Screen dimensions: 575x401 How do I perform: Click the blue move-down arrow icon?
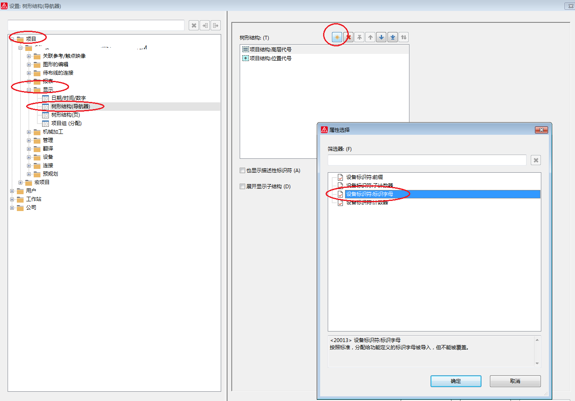click(381, 37)
